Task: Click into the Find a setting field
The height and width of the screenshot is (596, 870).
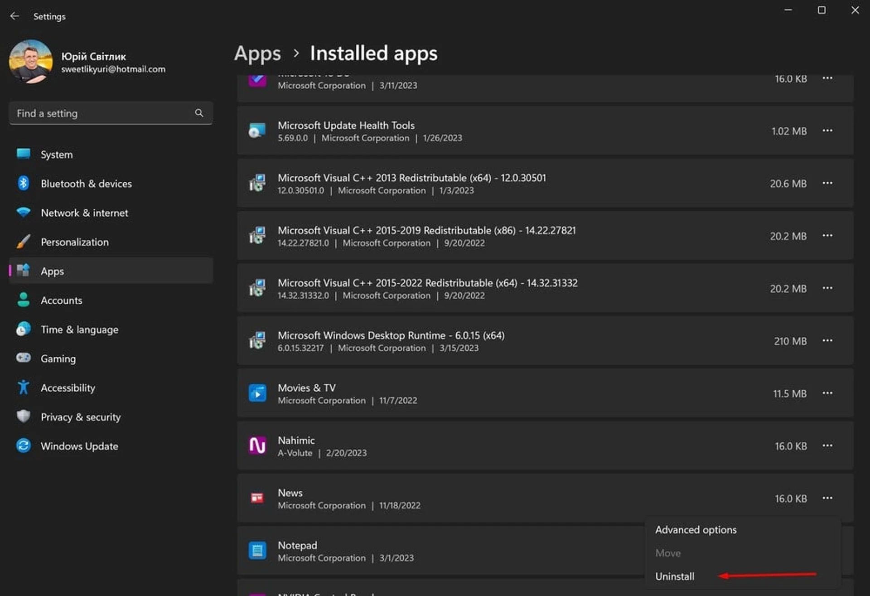Action: coord(111,113)
